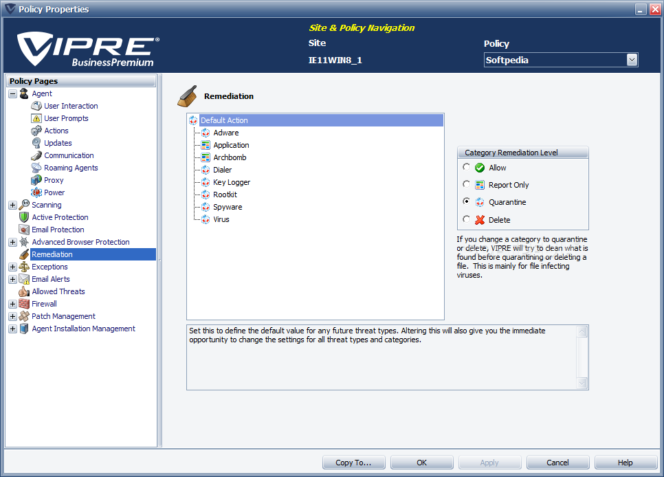Click the Patch Management bandage icon
This screenshot has height=477, width=664.
pyautogui.click(x=24, y=316)
